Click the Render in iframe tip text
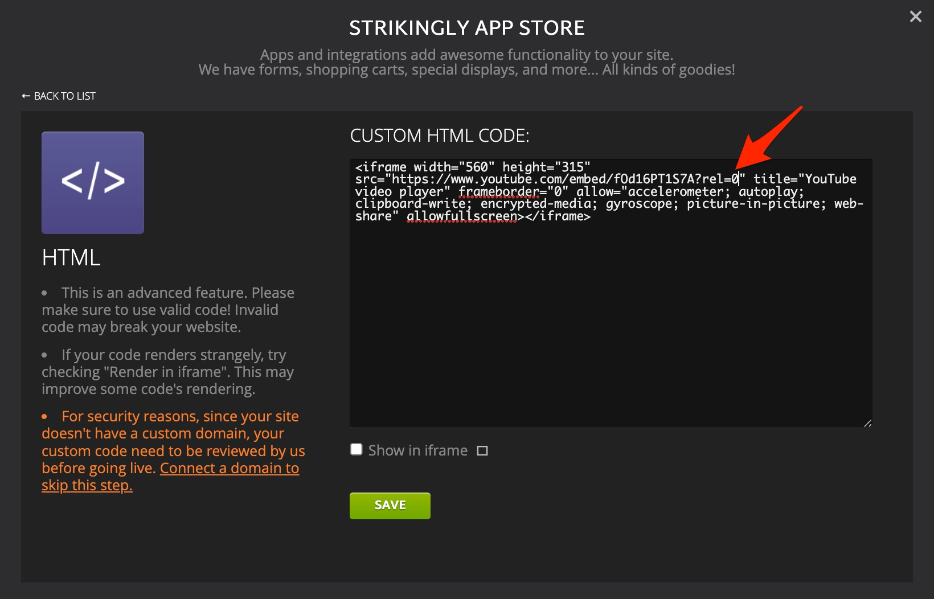Viewport: 934px width, 599px height. coord(167,372)
